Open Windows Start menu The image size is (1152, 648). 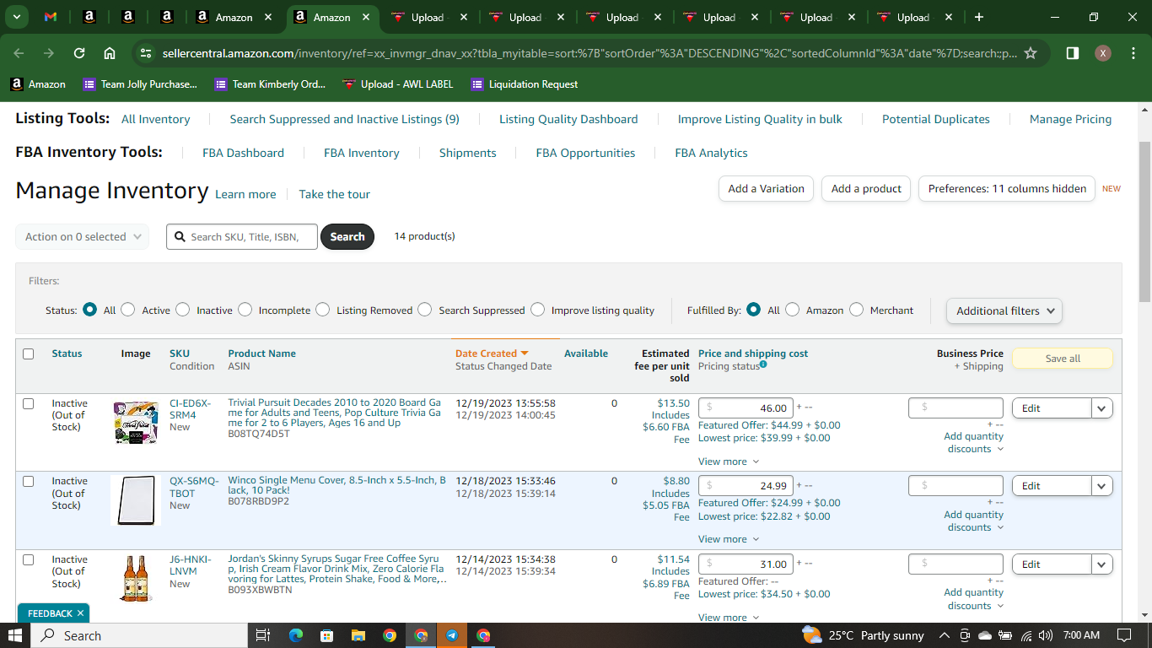click(x=15, y=635)
